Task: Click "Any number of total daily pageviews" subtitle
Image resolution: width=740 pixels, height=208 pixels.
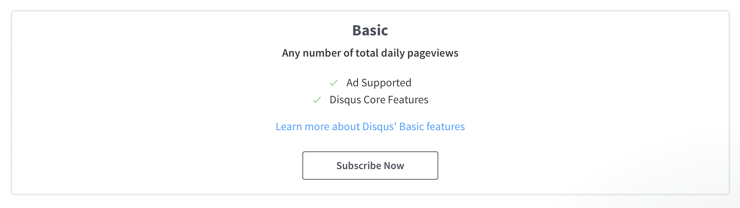Action: point(370,53)
